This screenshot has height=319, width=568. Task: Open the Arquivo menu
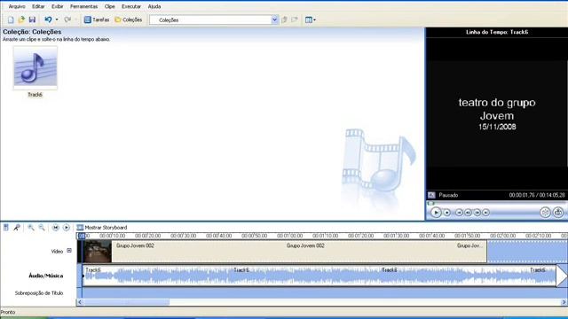tap(17, 6)
